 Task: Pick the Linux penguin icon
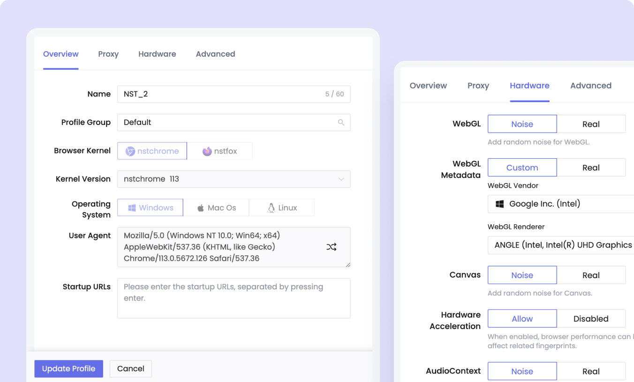(269, 207)
